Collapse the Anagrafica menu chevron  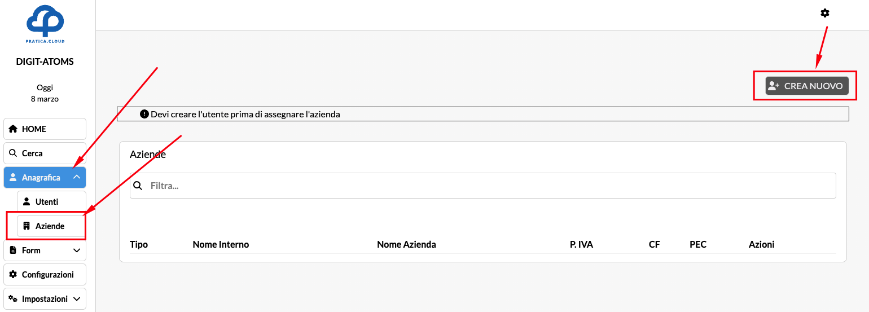point(77,177)
